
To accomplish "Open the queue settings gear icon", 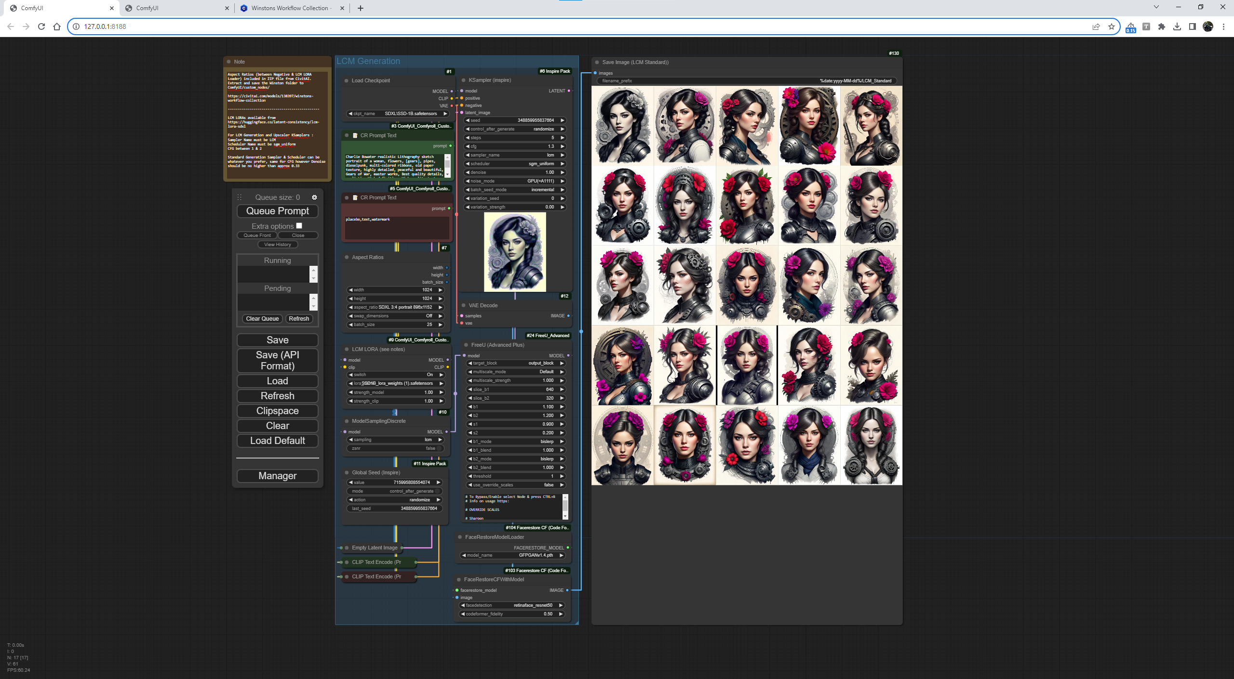I will (314, 197).
